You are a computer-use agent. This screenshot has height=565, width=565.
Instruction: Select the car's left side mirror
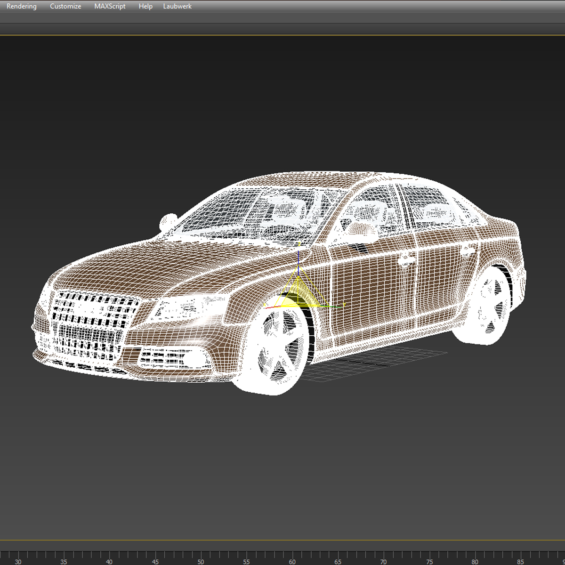167,221
